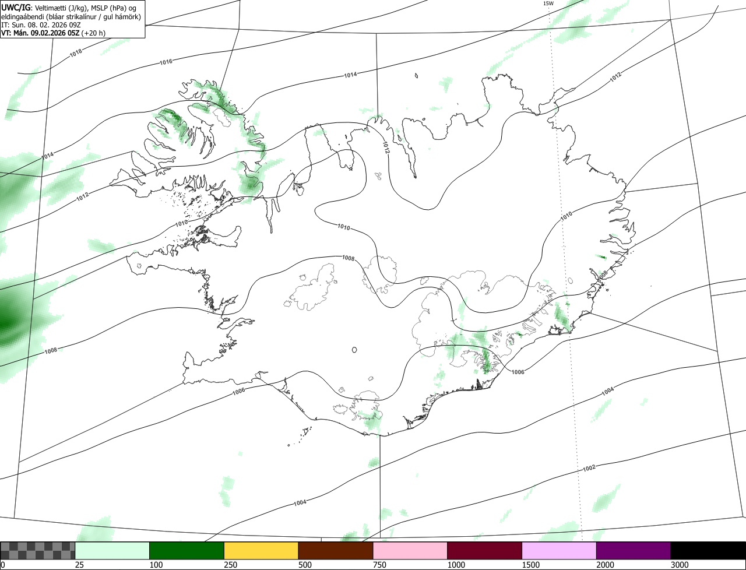Click the '1018' isobar label

[x=76, y=53]
